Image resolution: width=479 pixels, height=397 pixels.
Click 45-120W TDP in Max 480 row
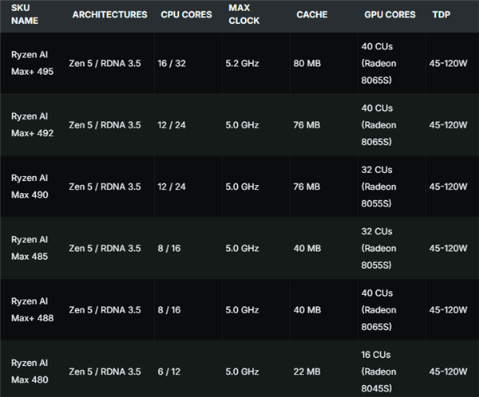tap(448, 371)
